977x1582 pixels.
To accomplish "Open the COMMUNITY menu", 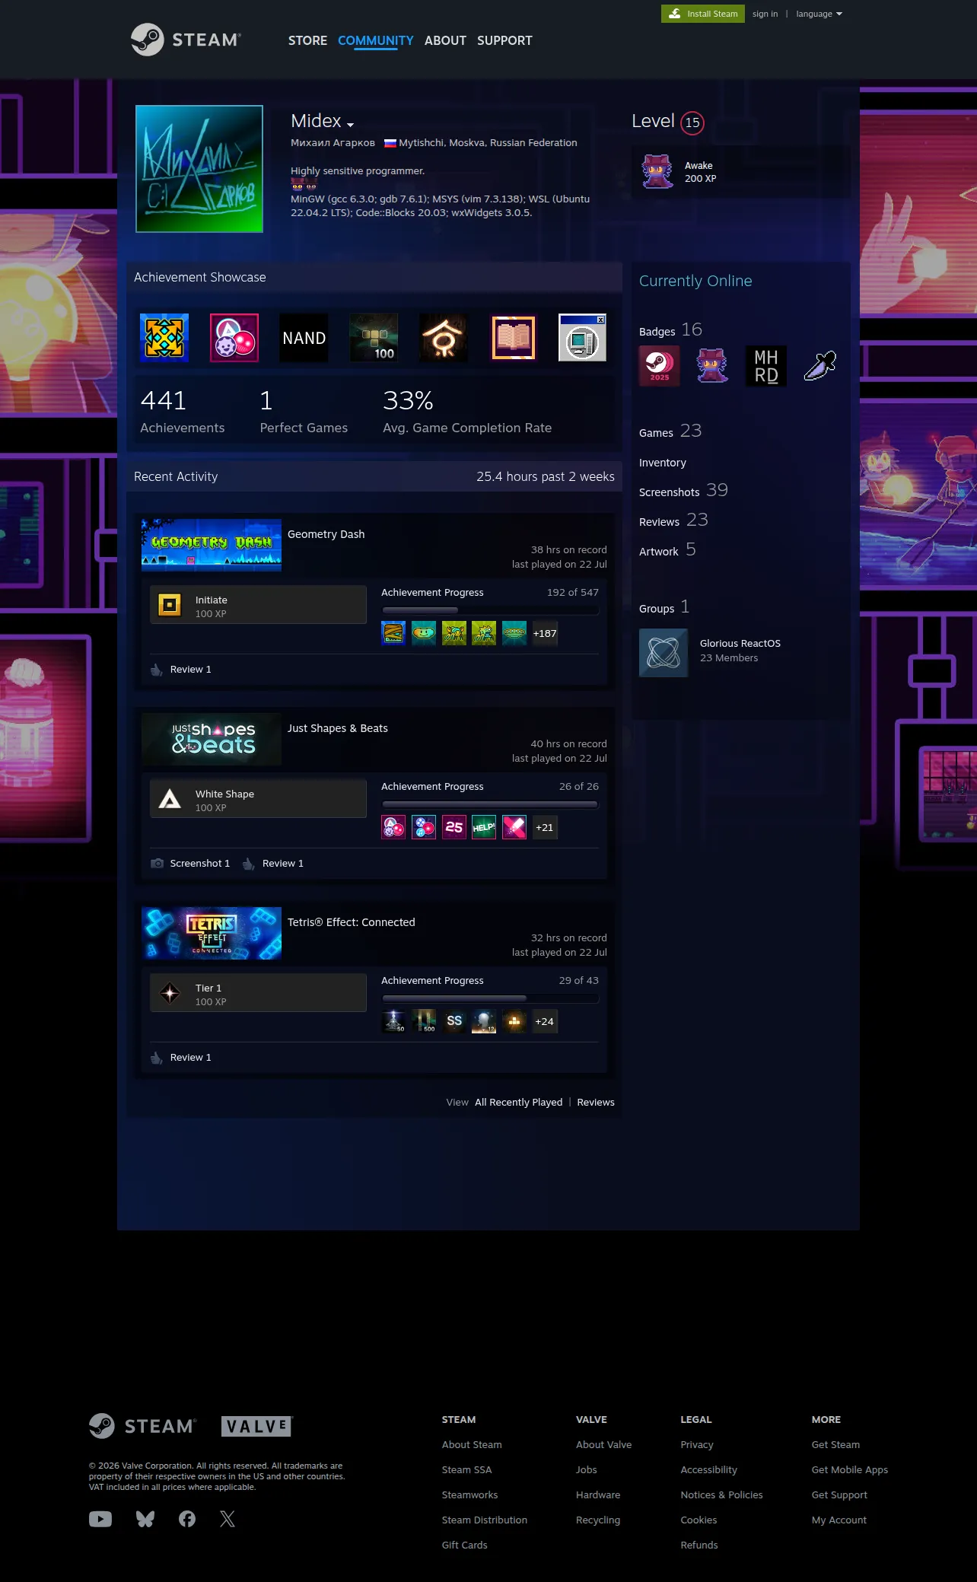I will [x=376, y=40].
